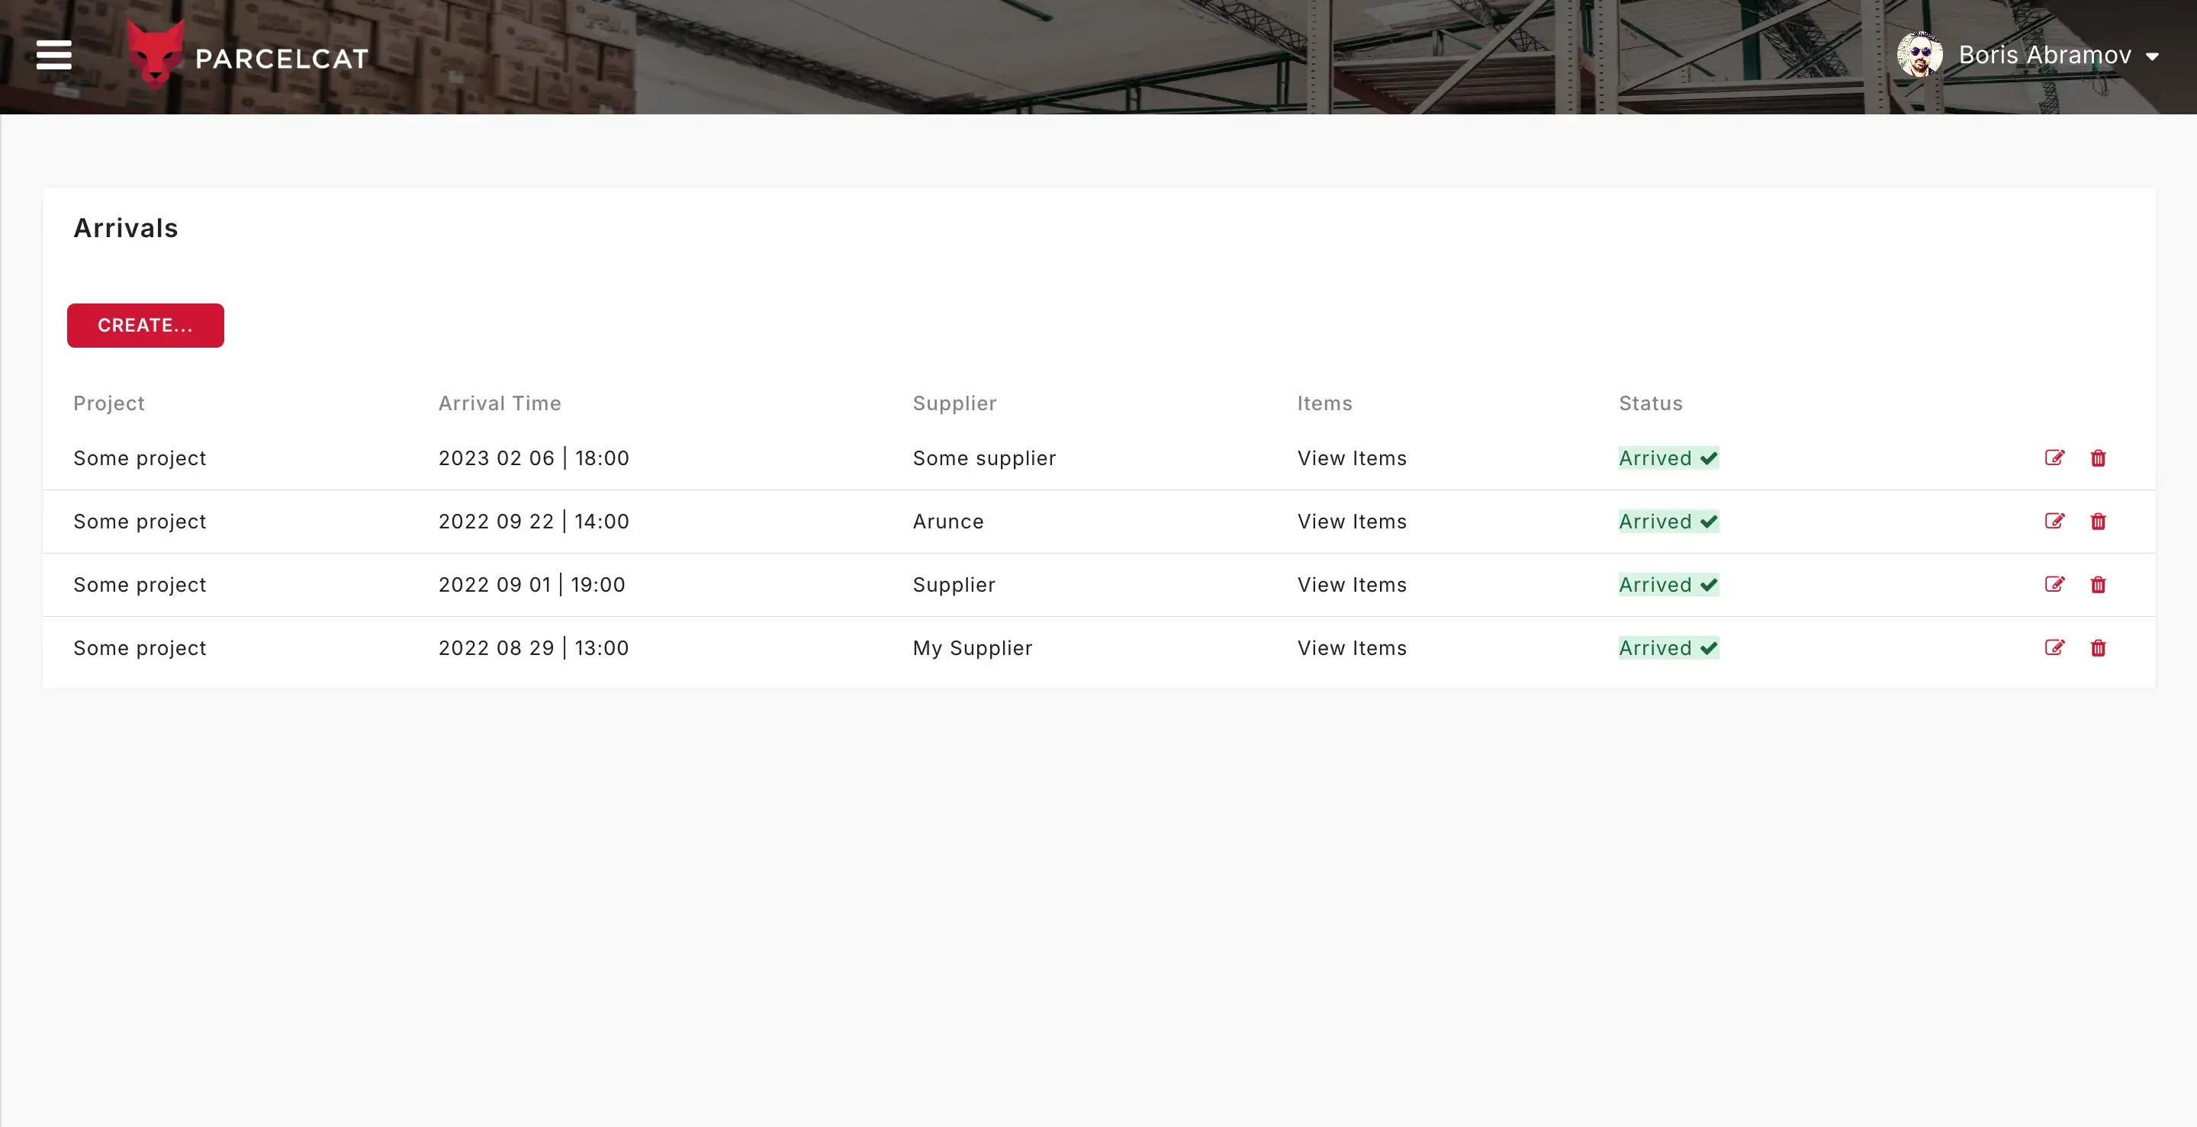This screenshot has height=1127, width=2197.
Task: Click the ParcelCat fox logo
Action: point(155,56)
